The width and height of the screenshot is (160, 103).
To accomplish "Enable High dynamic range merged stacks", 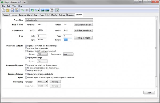I will coord(26,74).
